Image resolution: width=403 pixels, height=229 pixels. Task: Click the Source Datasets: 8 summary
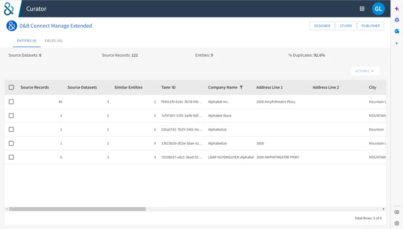25,55
